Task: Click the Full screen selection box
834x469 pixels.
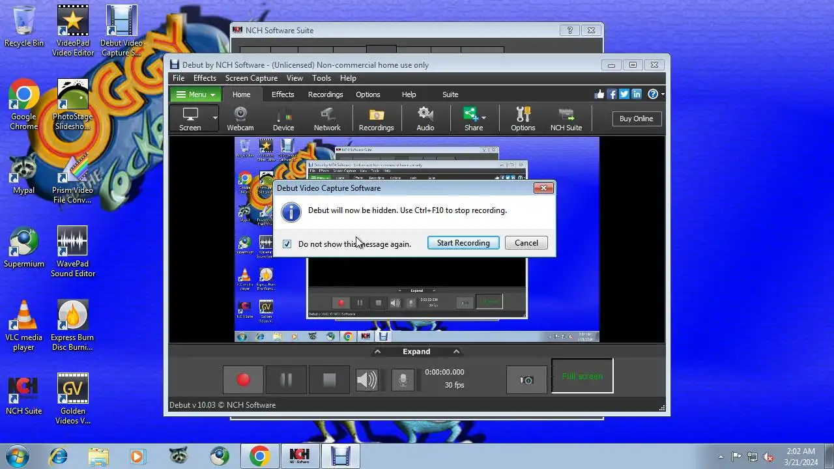Action: point(582,376)
